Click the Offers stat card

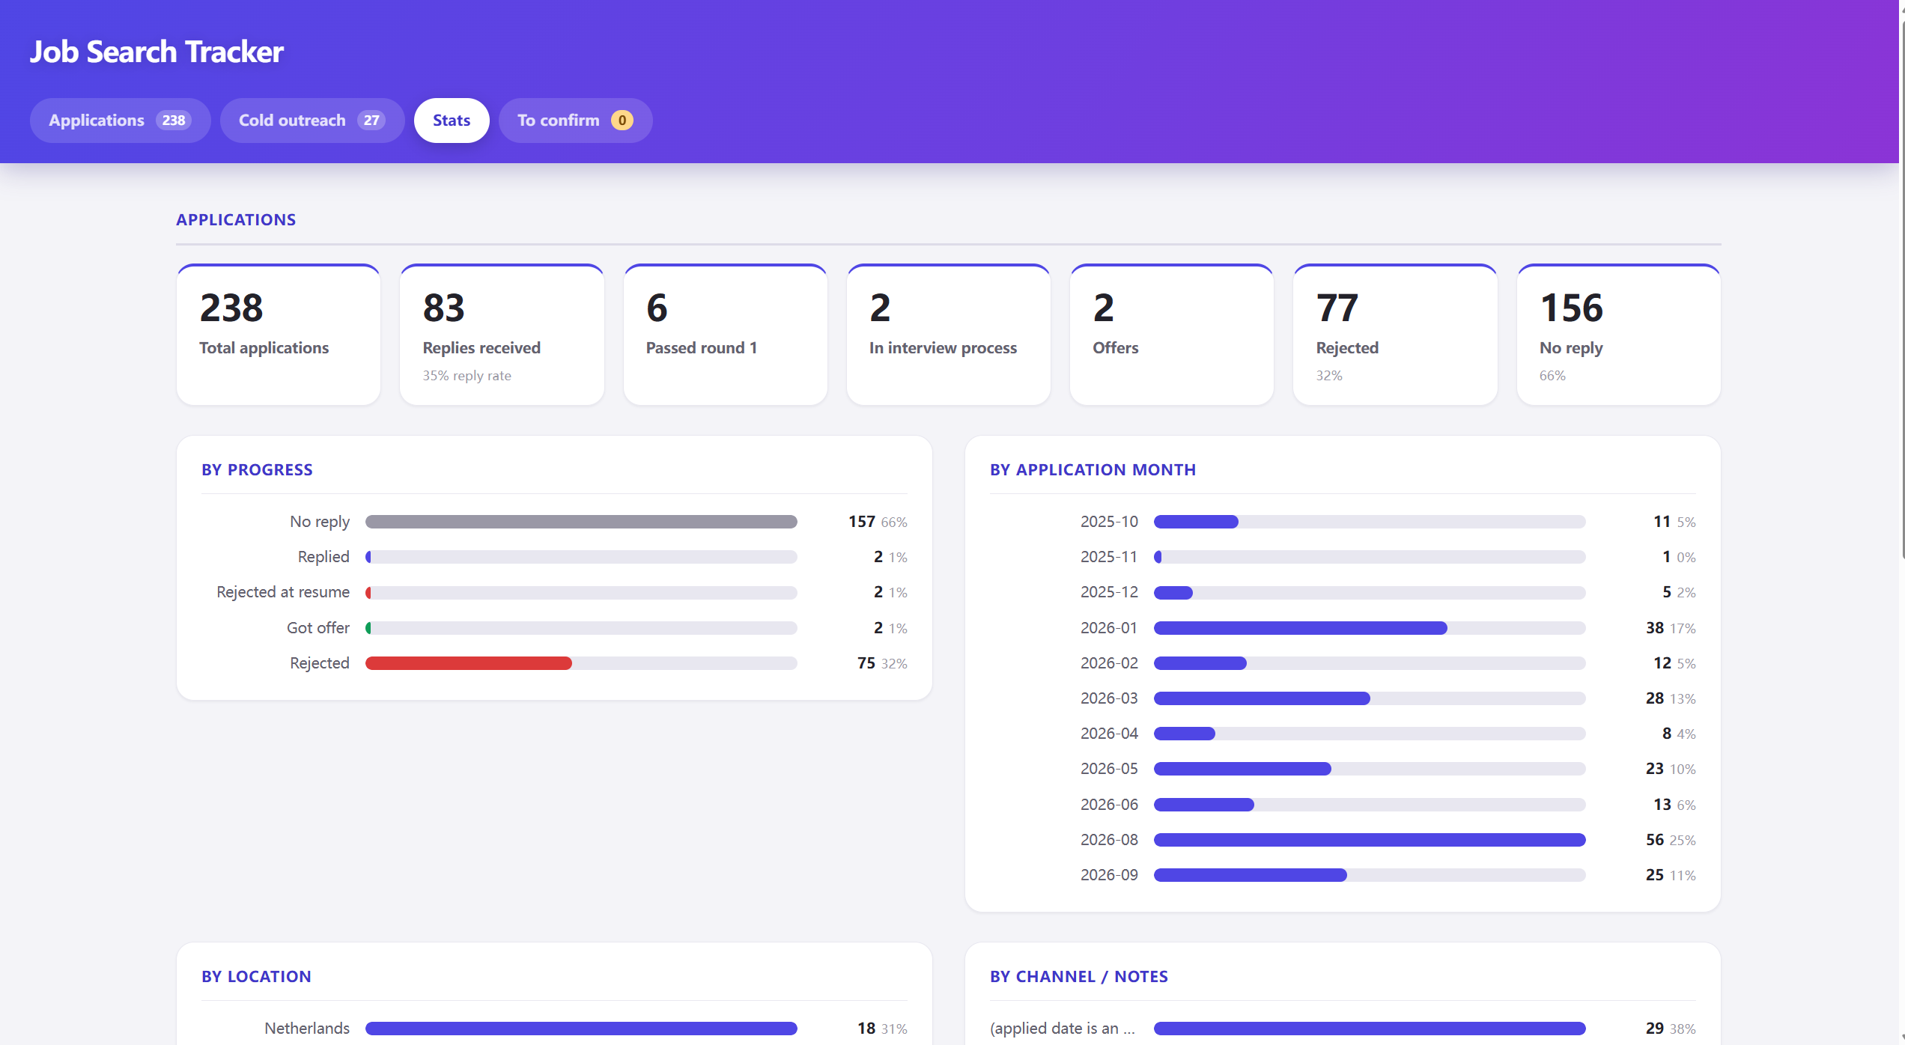pyautogui.click(x=1171, y=335)
